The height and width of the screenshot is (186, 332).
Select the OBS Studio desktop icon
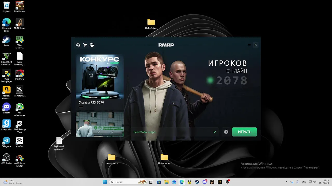pos(6,159)
